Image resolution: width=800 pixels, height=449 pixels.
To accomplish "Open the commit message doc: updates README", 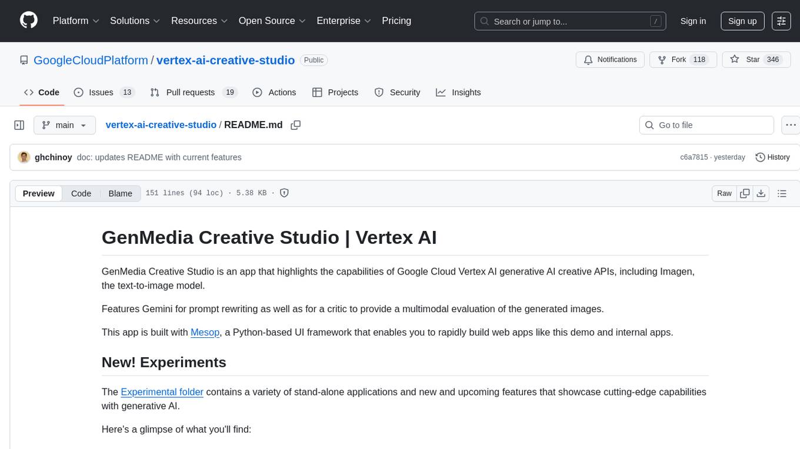I will click(159, 157).
